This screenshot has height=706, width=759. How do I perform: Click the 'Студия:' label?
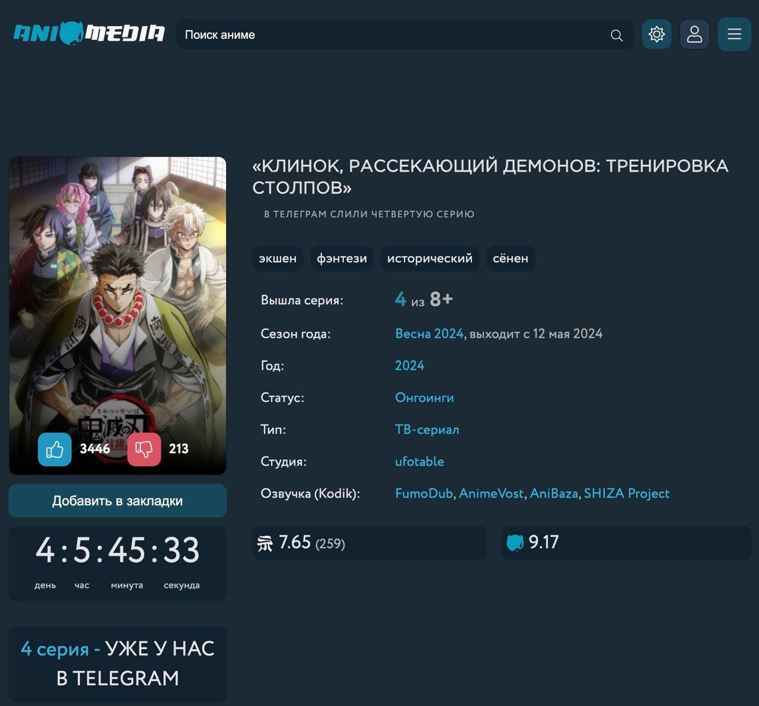tap(283, 462)
